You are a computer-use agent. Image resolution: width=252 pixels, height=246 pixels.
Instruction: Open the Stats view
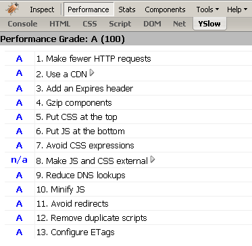point(127,9)
